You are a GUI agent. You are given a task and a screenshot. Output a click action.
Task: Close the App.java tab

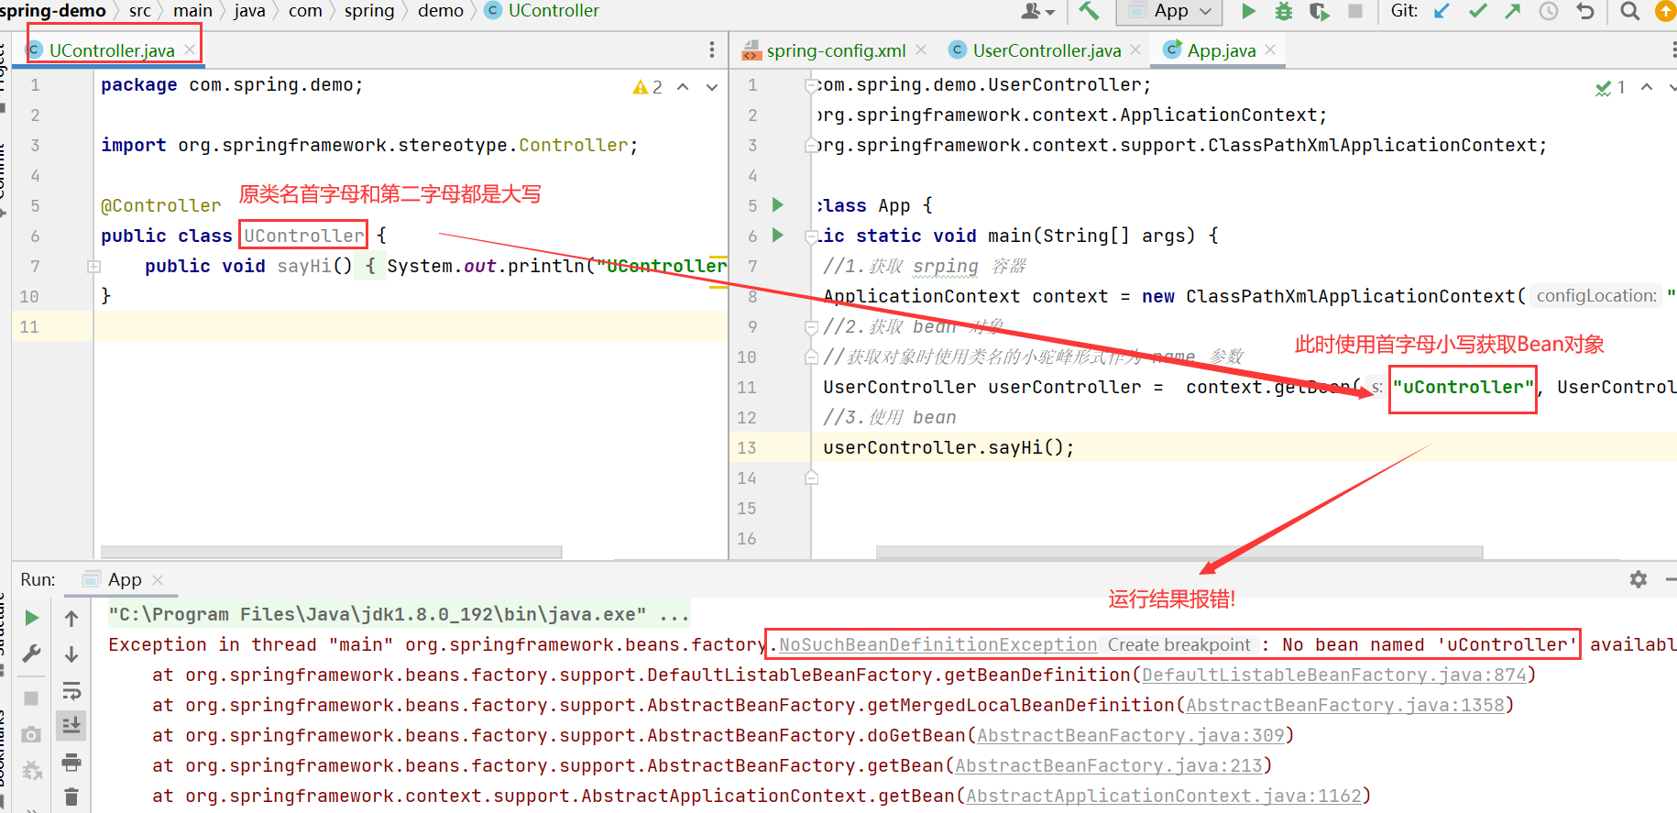[x=1270, y=49]
